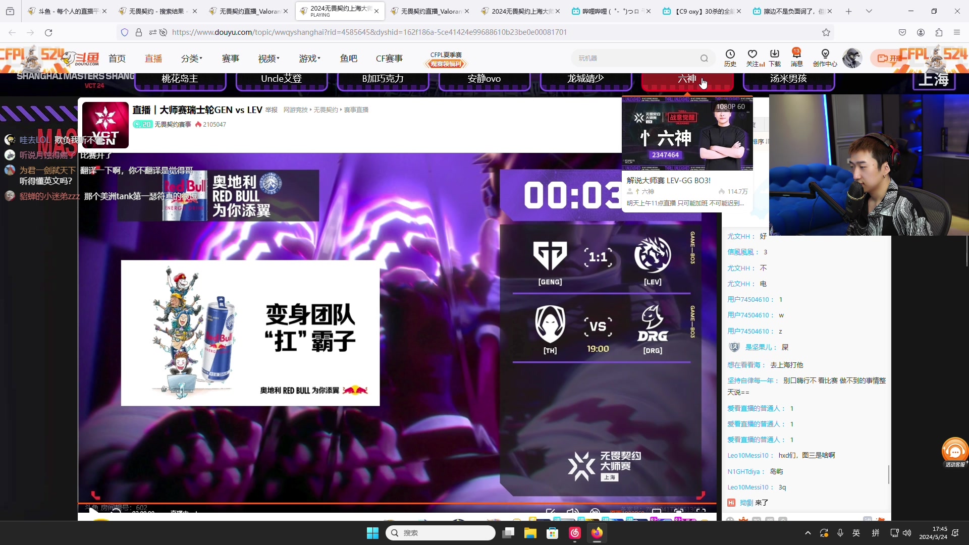Click Firefox icon in taskbar
969x545 pixels.
(597, 533)
